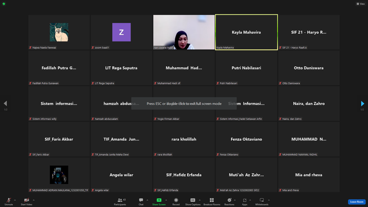Select Otto Daniswara tile

(309, 68)
